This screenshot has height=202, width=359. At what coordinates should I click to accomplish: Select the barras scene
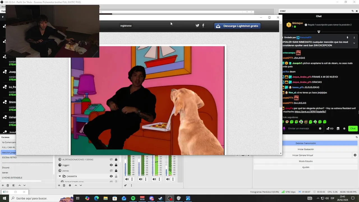pyautogui.click(x=5, y=173)
